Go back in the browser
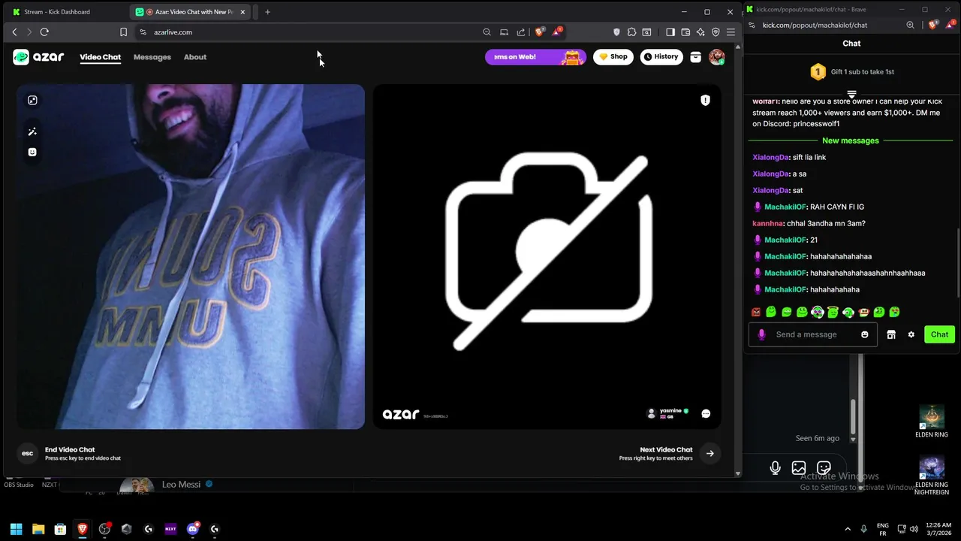Viewport: 961px width, 541px height. point(14,32)
